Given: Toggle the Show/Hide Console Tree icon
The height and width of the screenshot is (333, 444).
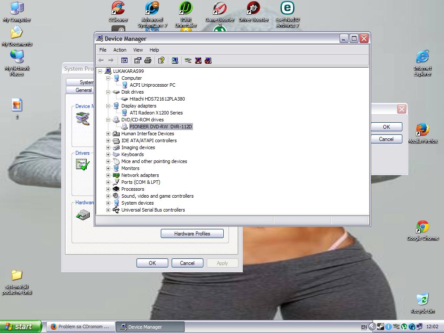Looking at the screenshot, I should [x=124, y=60].
